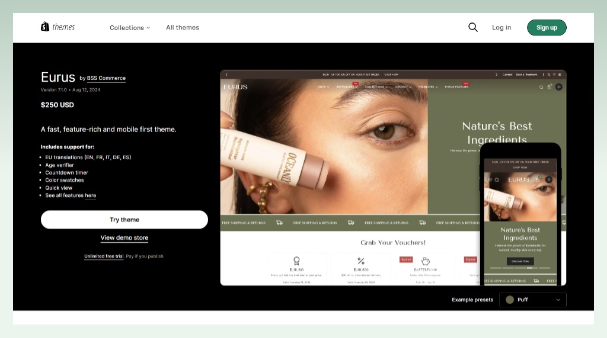Click the Sign up button

click(547, 27)
